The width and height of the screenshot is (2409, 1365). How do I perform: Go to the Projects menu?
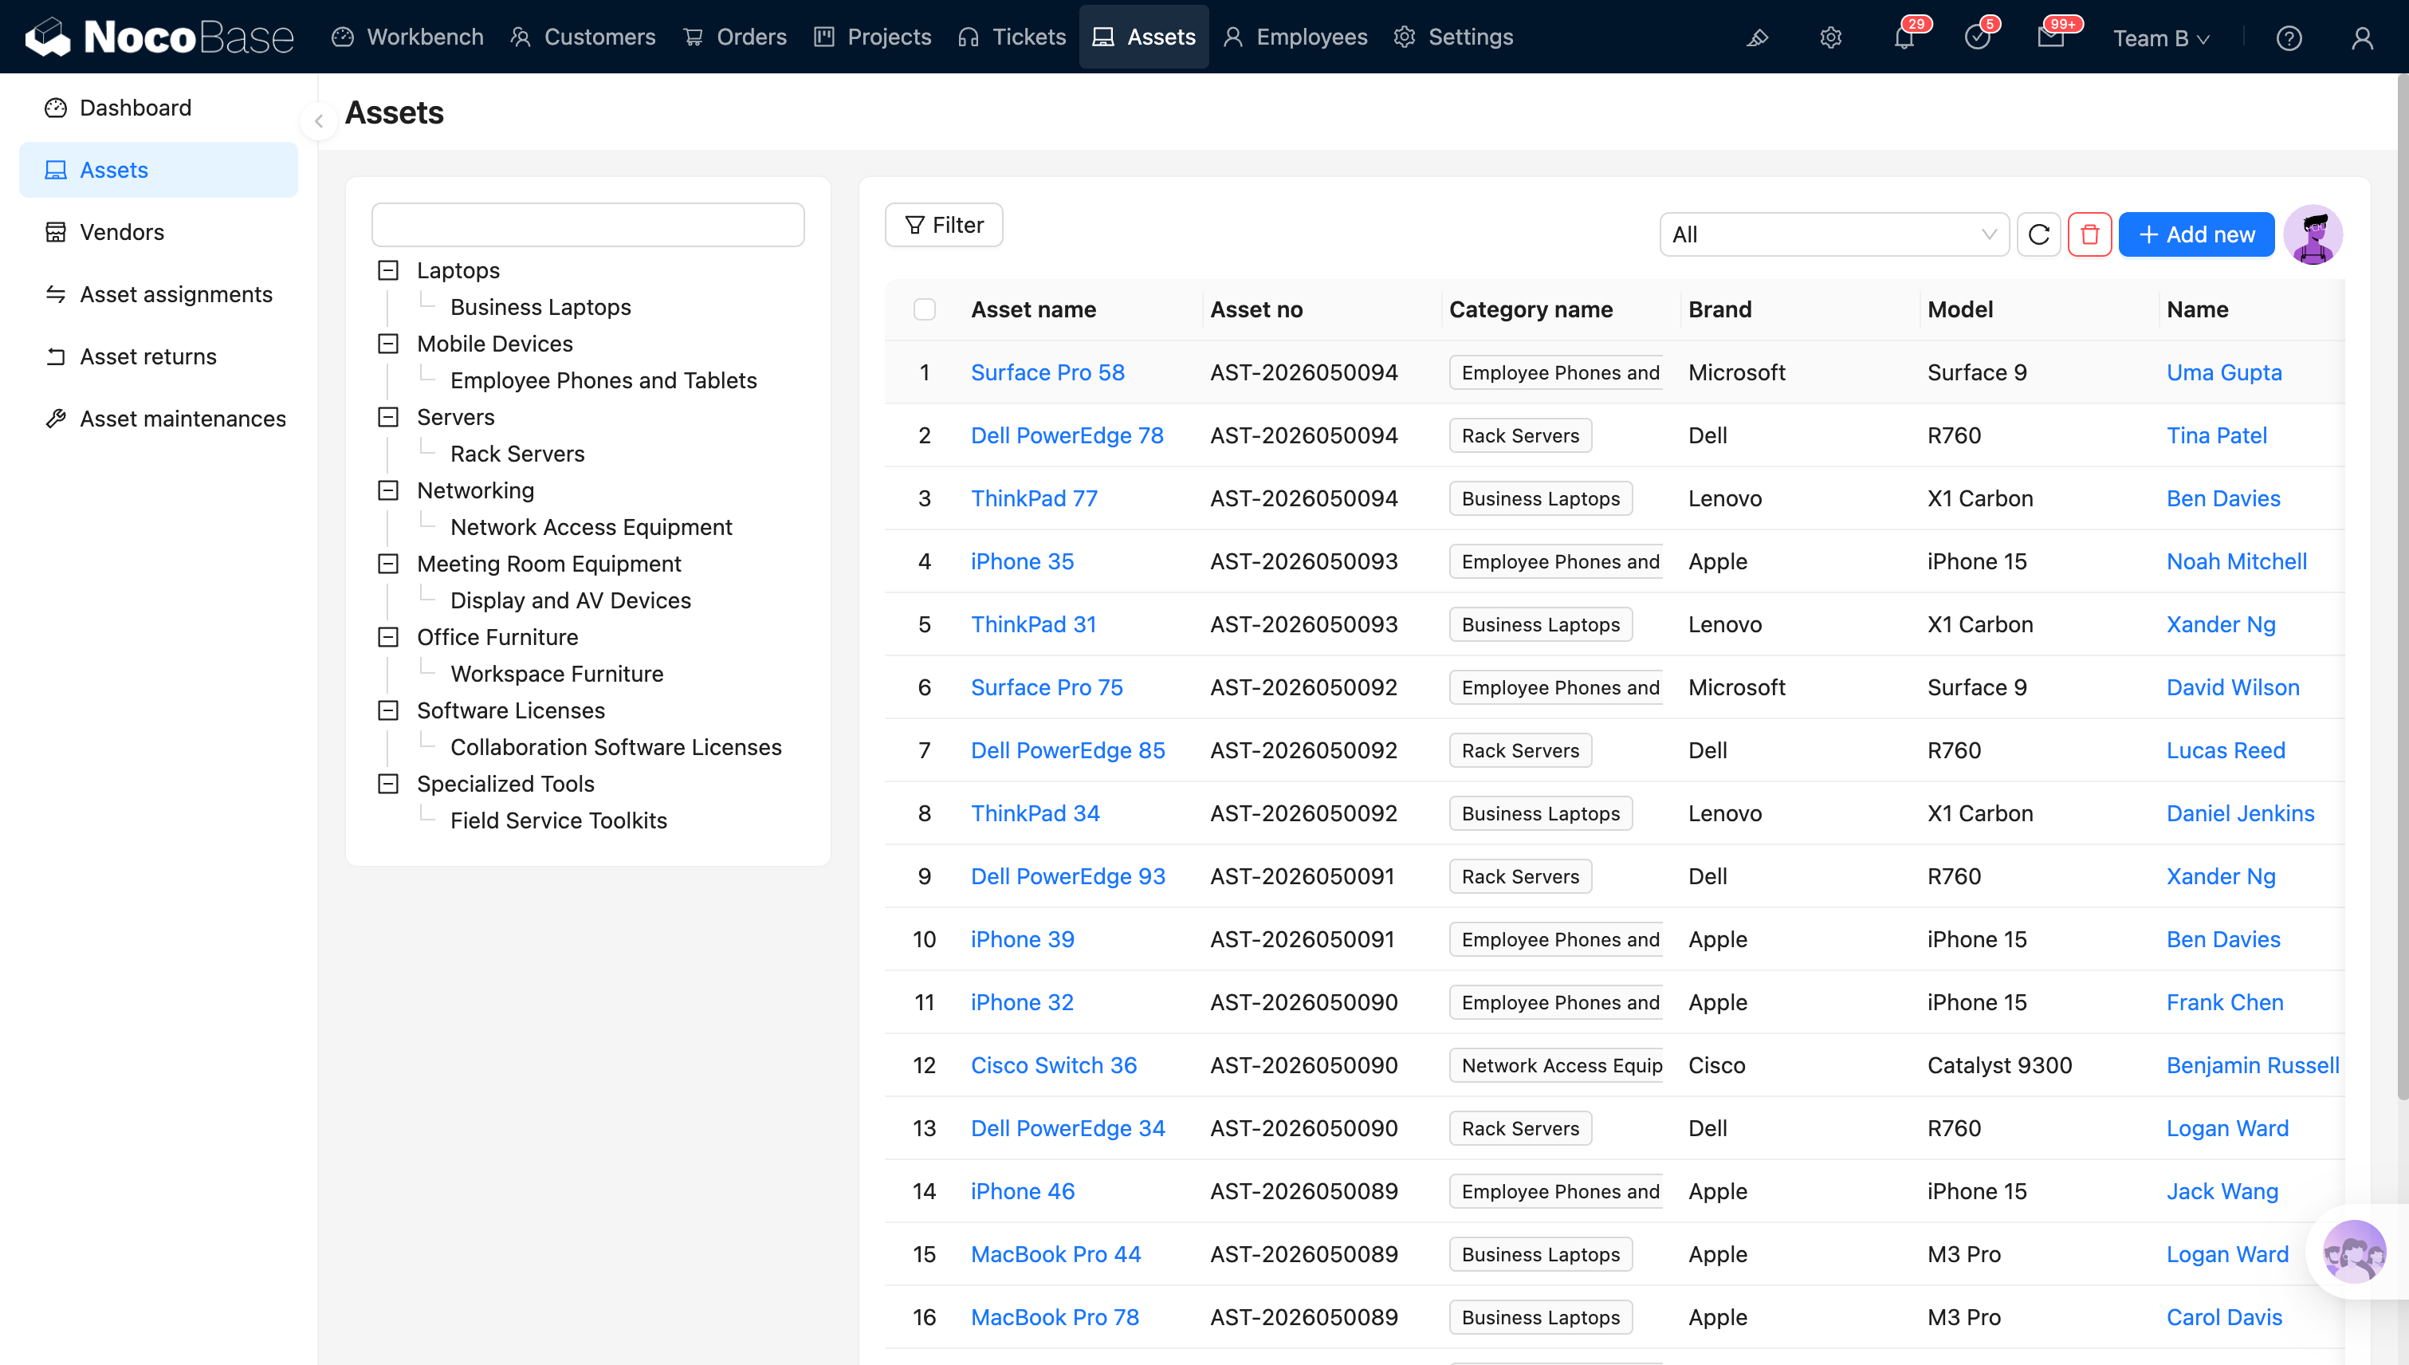pos(873,37)
